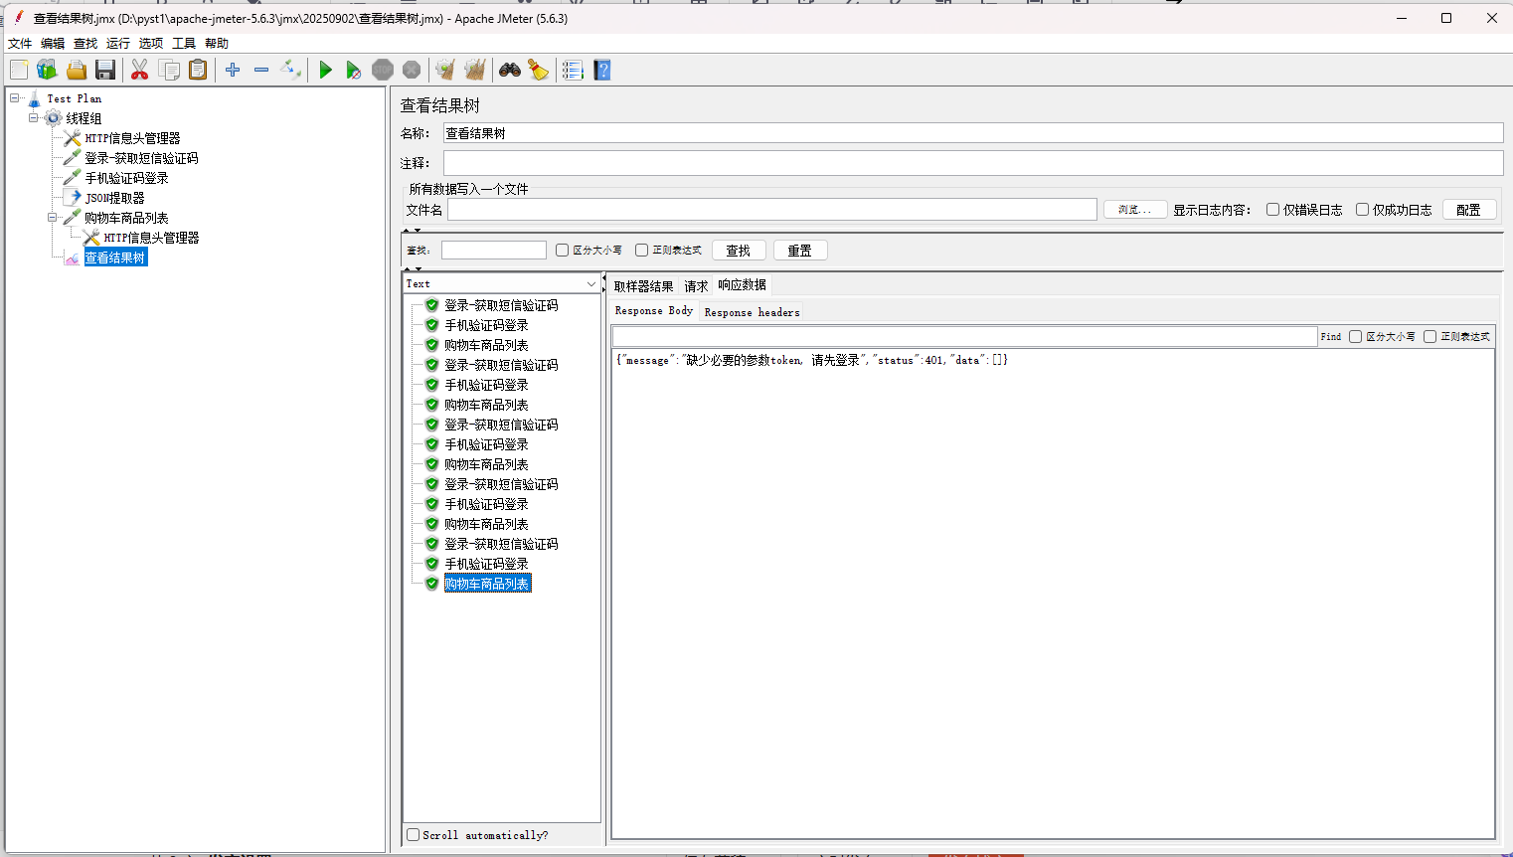Click the green shield icon of last 购物车商品列表 result
Screen dimensions: 1513x857
(431, 584)
